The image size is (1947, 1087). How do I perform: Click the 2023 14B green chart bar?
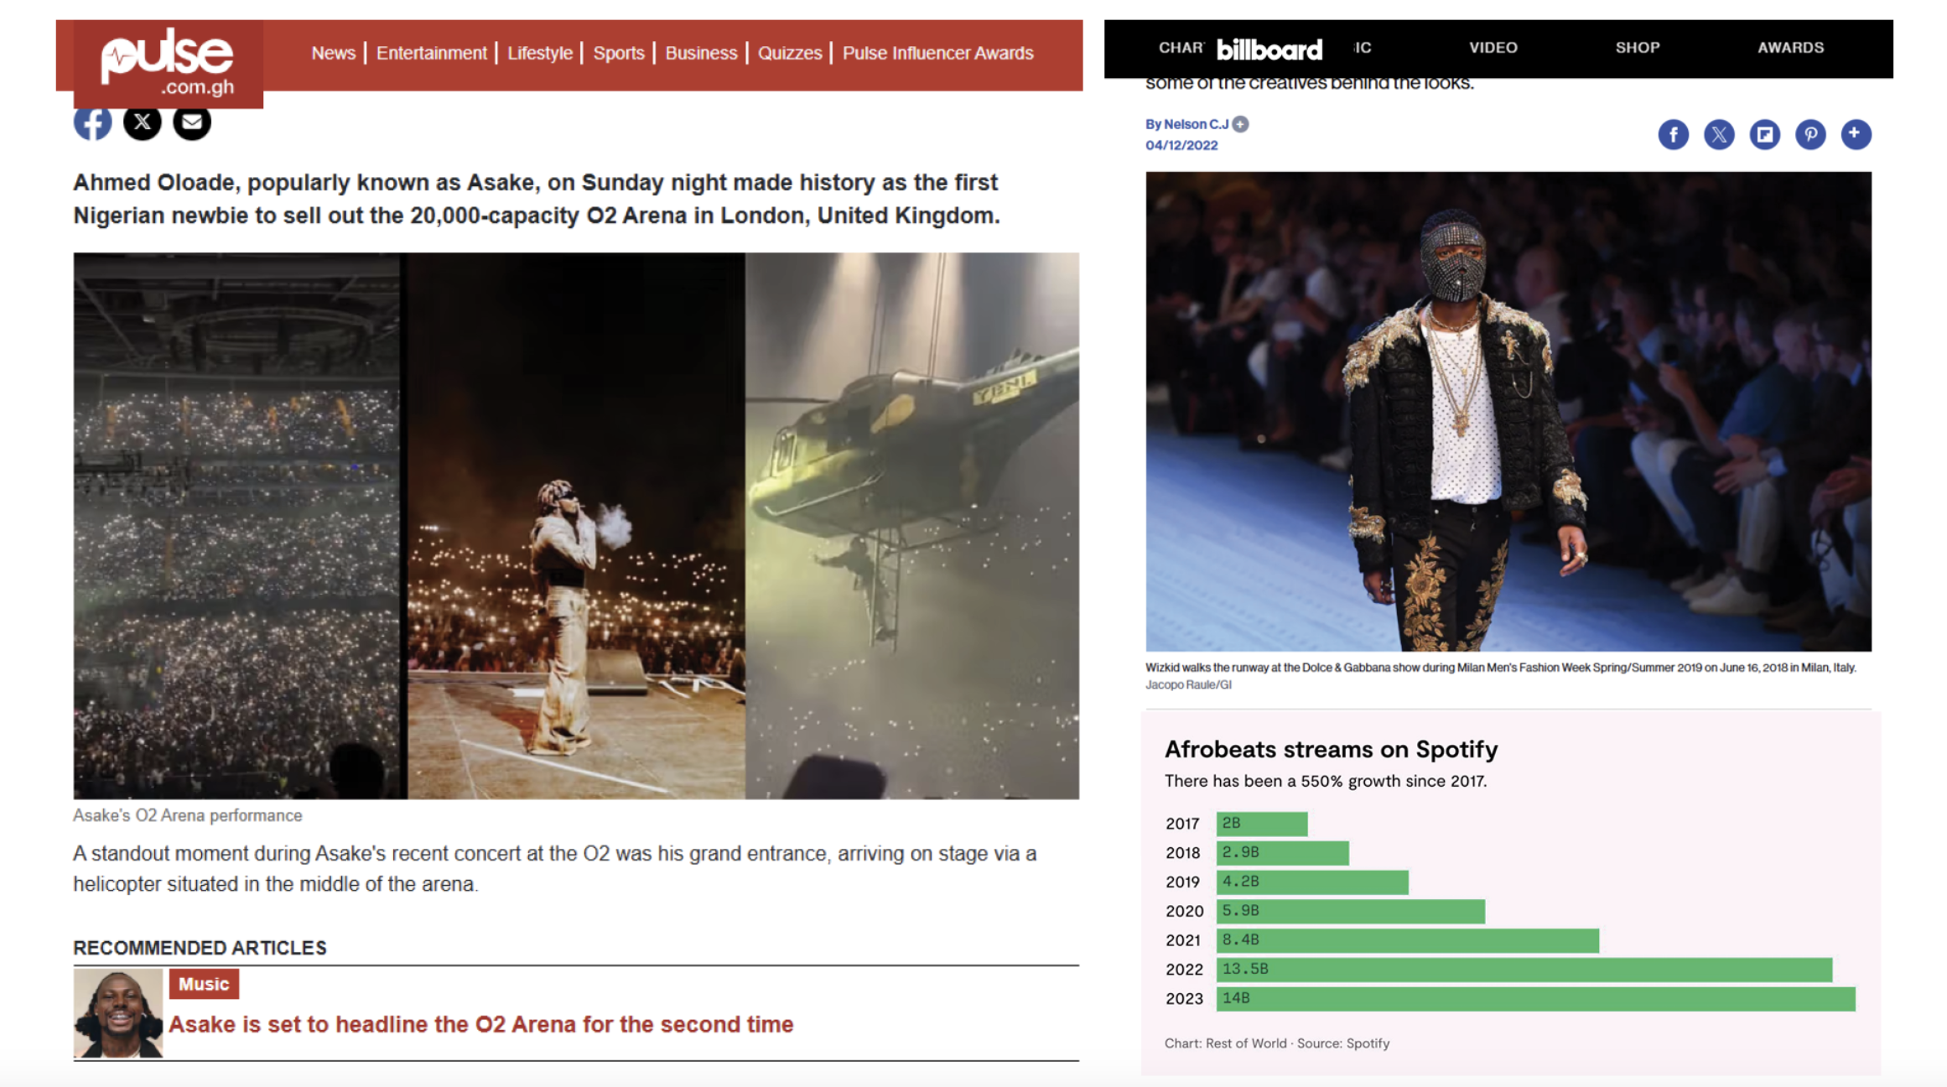(x=1535, y=998)
